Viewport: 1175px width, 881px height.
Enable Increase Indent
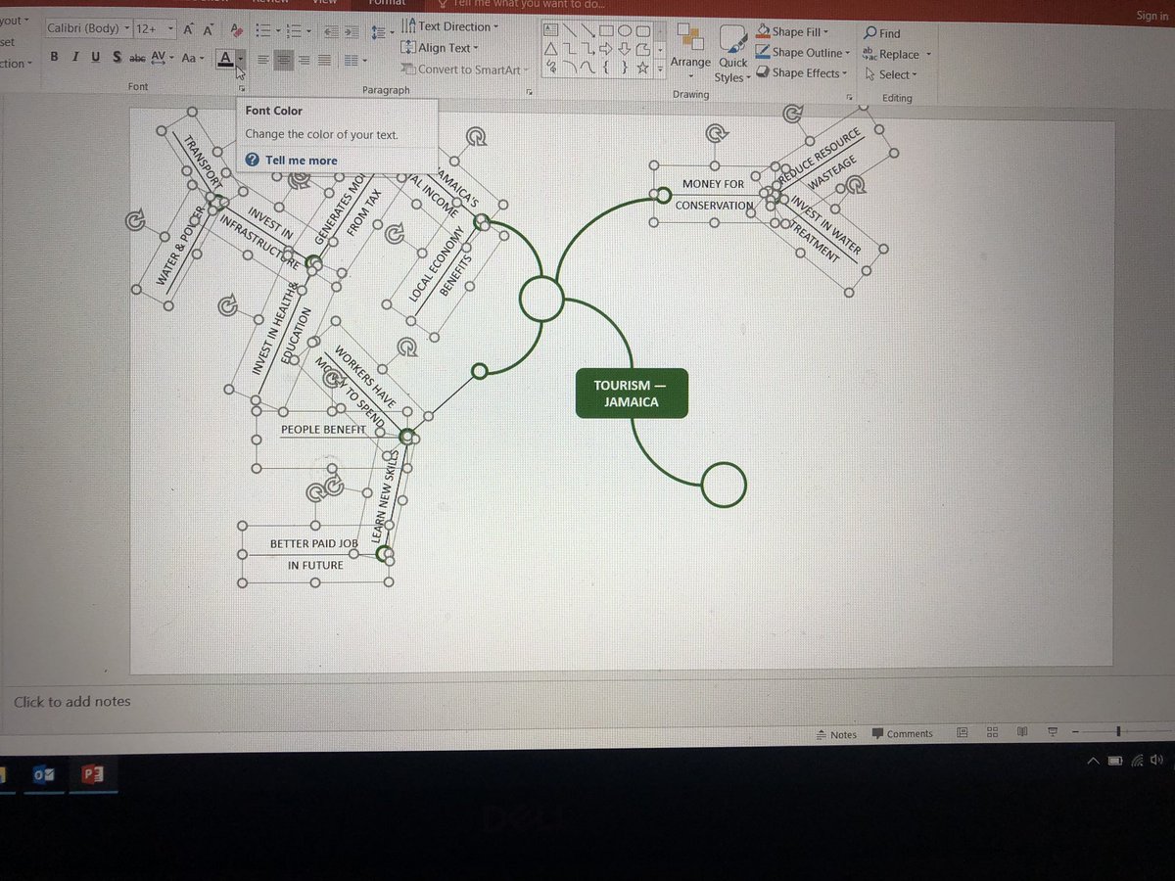(352, 30)
